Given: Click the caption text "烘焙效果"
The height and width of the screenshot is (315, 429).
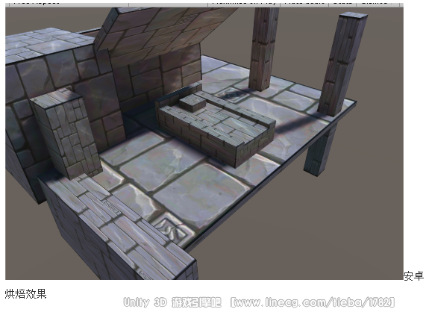Looking at the screenshot, I should [25, 293].
